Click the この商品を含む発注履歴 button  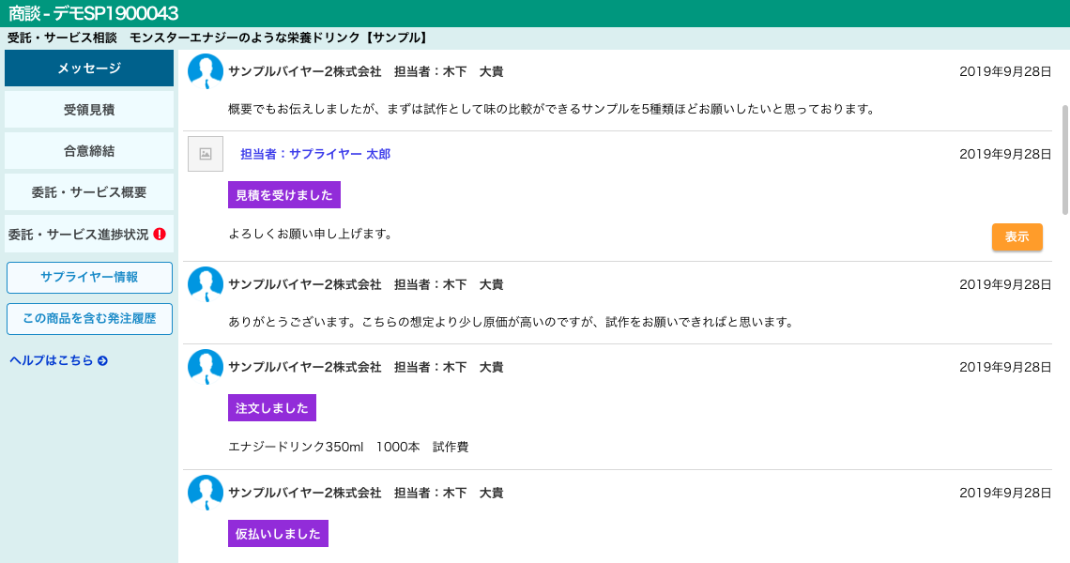coord(89,319)
